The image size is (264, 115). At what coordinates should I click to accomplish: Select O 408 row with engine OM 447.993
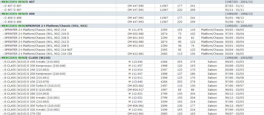click(132, 22)
